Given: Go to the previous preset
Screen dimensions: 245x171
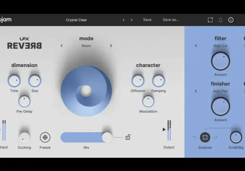Looking at the screenshot, I should 124,20.
